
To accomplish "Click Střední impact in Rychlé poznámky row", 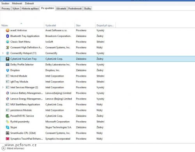I will click(x=100, y=122).
